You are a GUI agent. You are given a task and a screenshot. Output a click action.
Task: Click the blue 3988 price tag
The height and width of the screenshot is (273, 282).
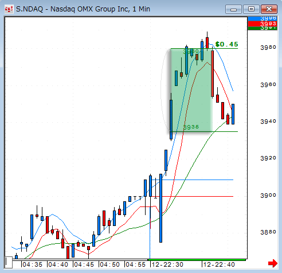tap(263, 19)
